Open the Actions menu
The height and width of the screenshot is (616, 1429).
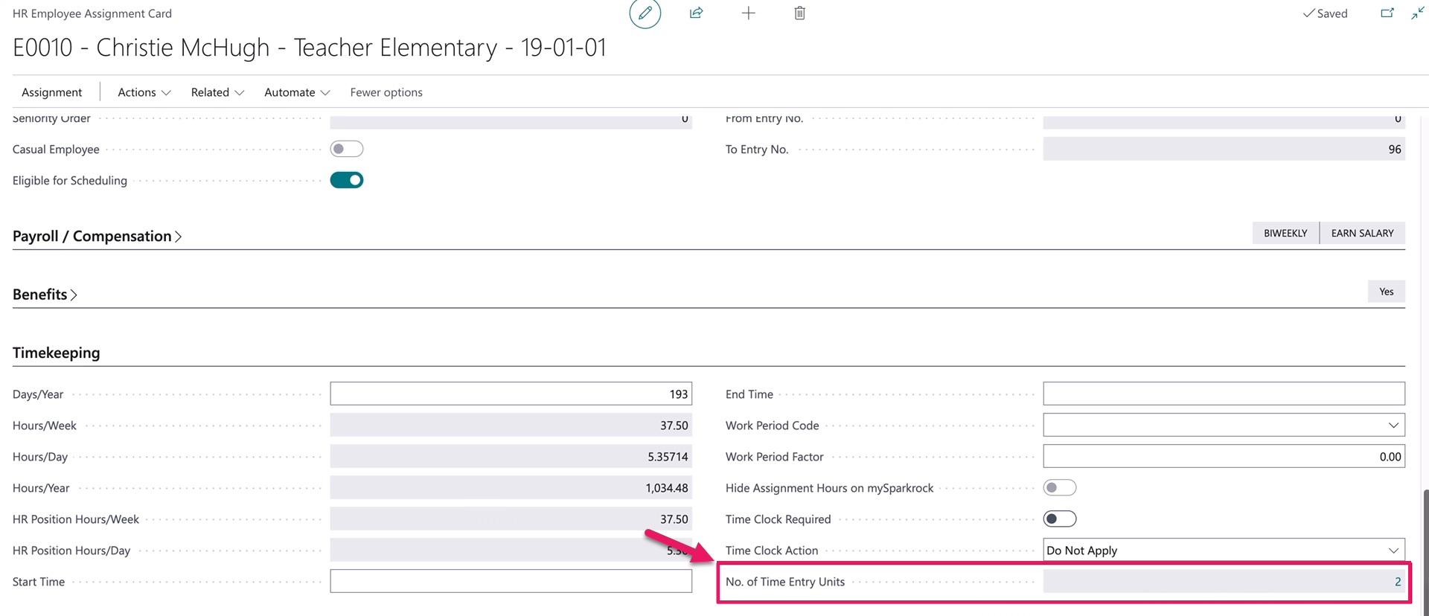pyautogui.click(x=144, y=92)
